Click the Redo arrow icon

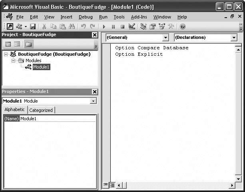(92, 26)
